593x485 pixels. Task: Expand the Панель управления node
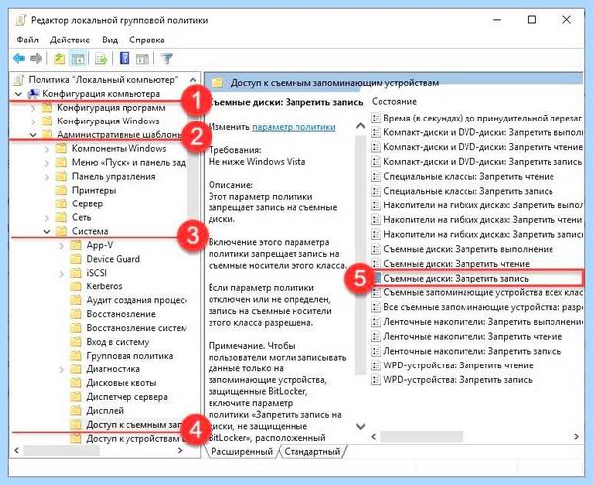(x=46, y=177)
